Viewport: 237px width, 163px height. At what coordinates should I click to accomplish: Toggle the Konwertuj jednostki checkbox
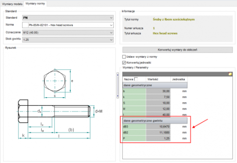pos(124,63)
